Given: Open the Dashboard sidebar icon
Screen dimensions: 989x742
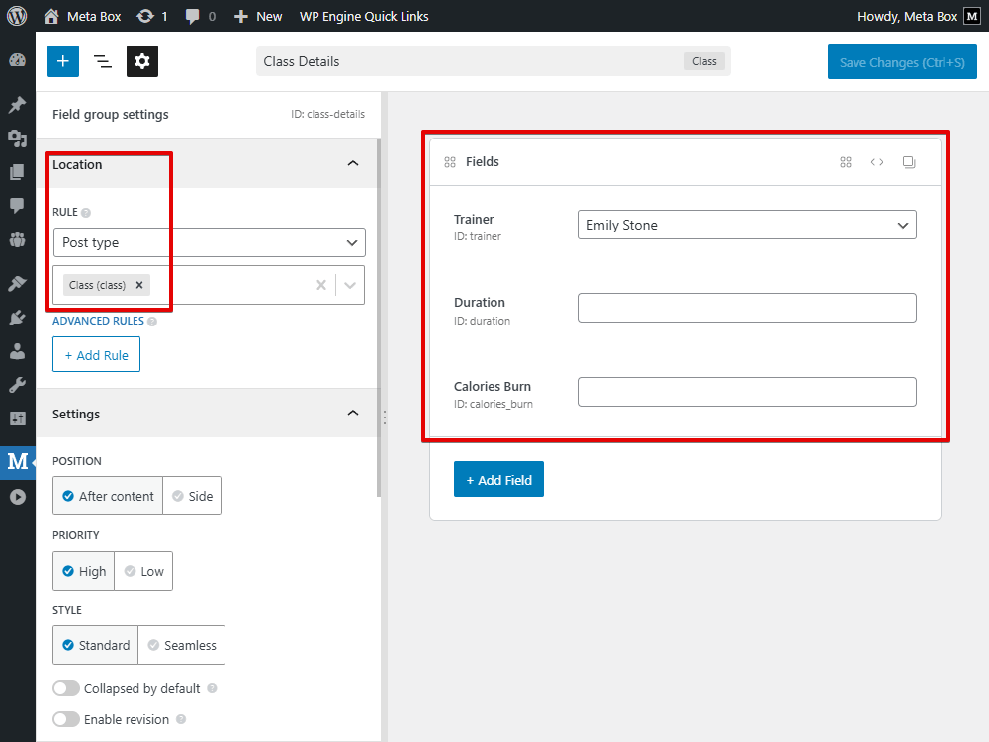Looking at the screenshot, I should tap(17, 60).
